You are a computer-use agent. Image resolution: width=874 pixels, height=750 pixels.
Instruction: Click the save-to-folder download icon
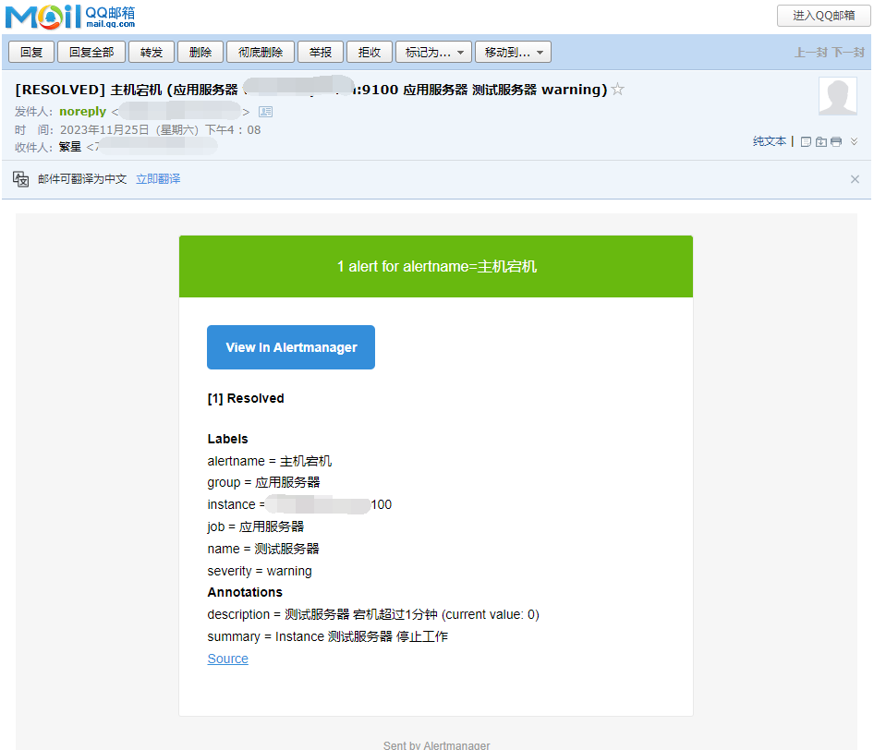click(820, 141)
